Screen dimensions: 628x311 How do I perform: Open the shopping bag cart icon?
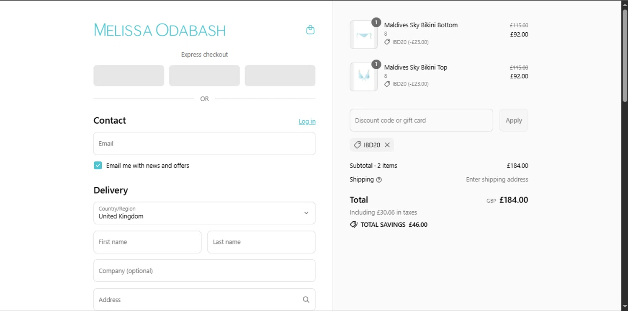(x=310, y=30)
